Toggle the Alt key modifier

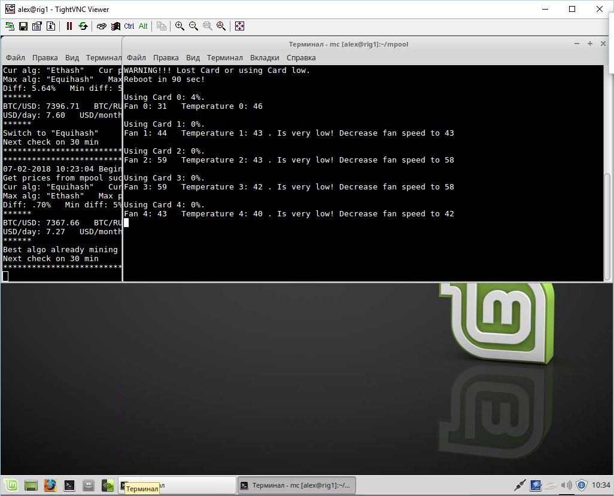click(143, 26)
